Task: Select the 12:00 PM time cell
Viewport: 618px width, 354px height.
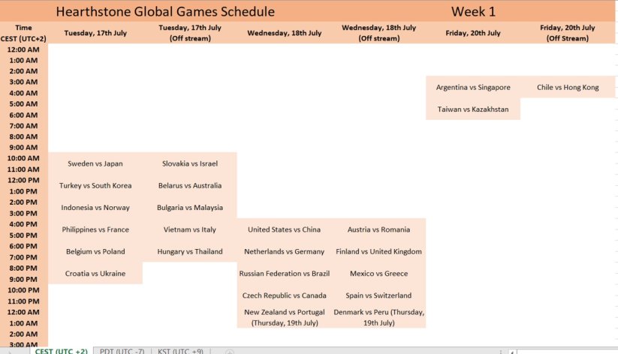Action: tap(23, 180)
